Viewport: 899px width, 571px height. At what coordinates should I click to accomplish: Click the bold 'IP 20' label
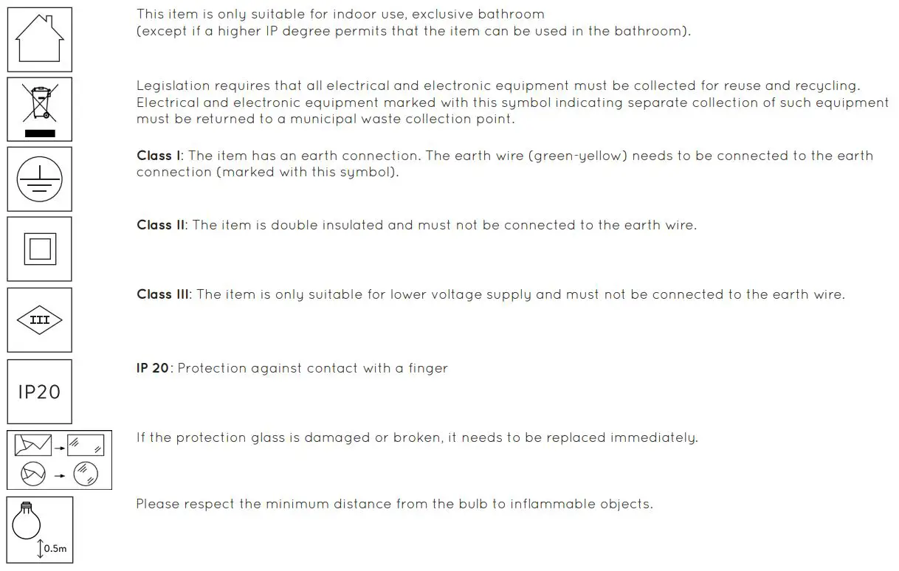153,368
